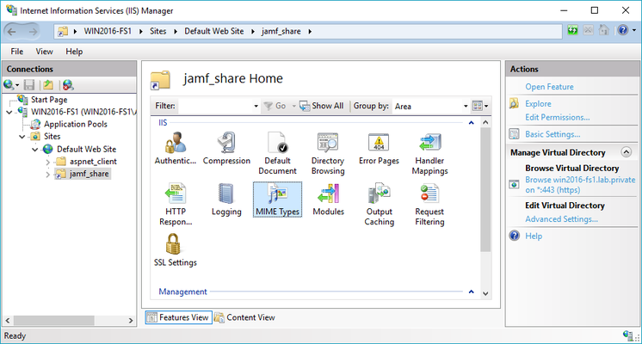Open the Error Pages feature
Viewport: 642px width, 344px height.
(379, 148)
